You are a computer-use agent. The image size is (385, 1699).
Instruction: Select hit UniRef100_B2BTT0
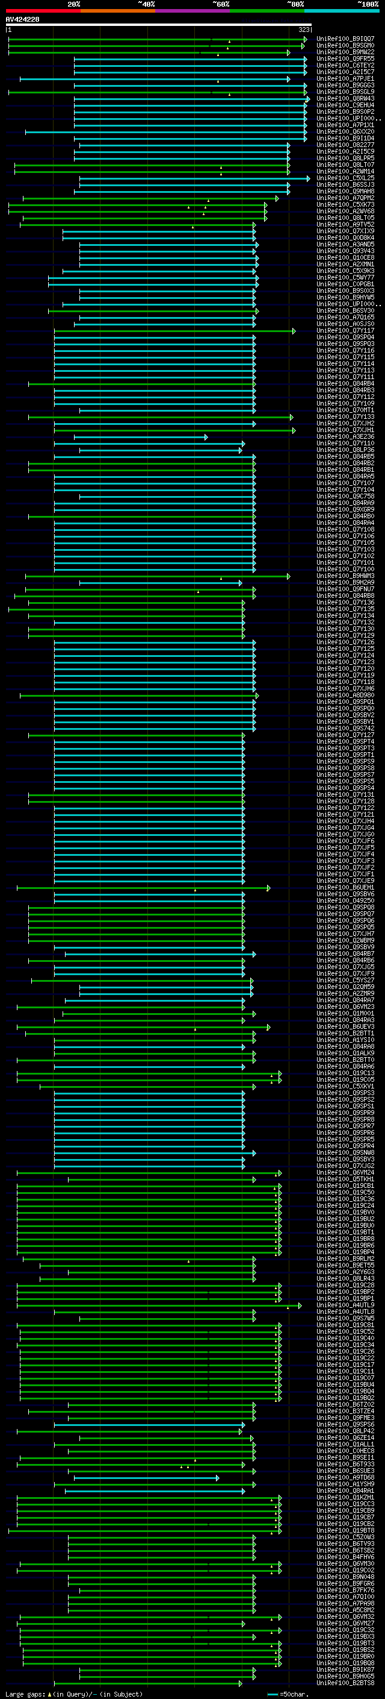[x=345, y=1060]
